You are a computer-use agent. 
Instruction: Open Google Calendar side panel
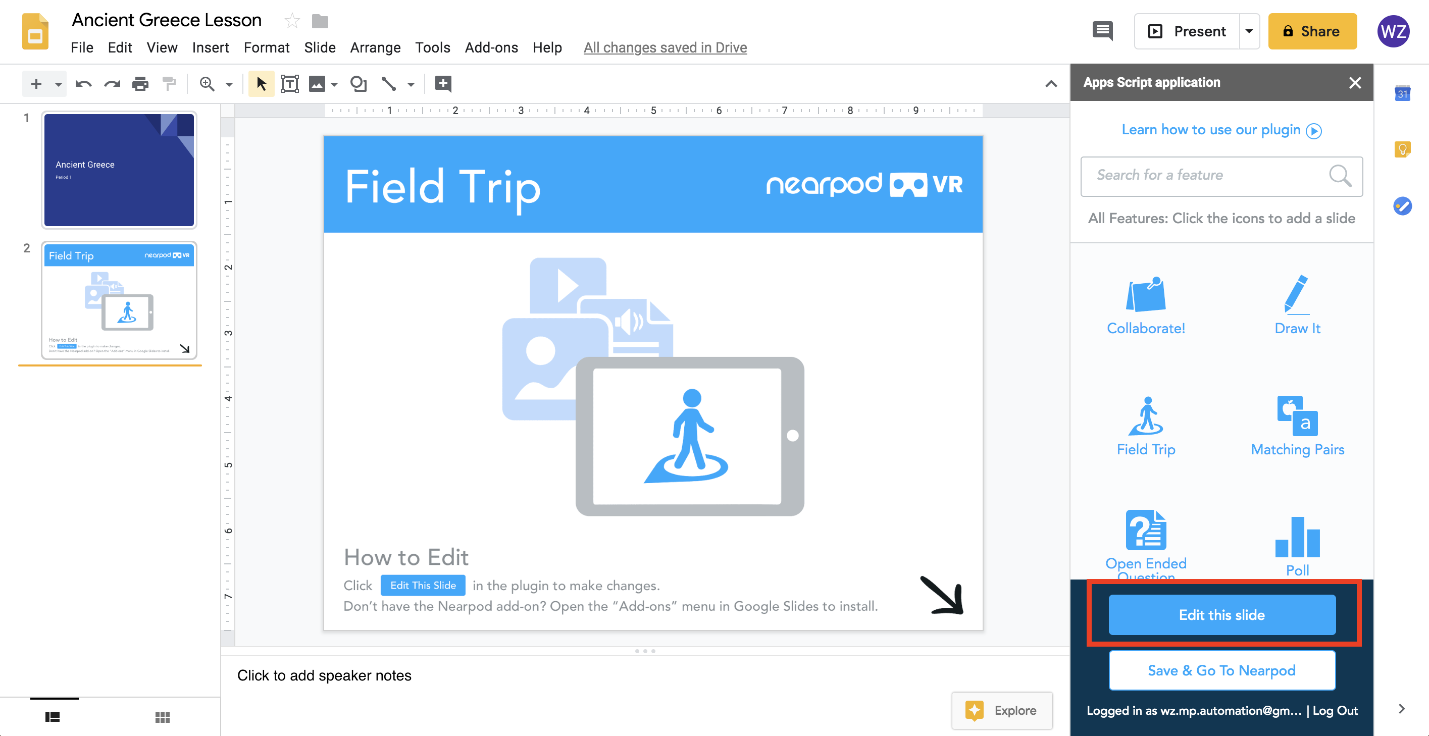point(1402,92)
